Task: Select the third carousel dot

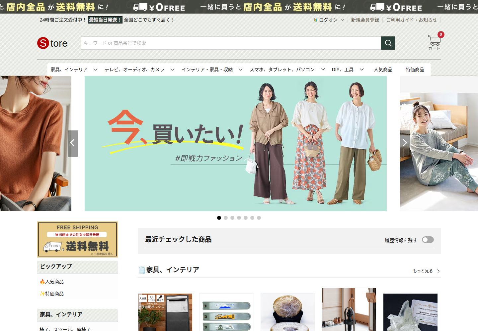Action: point(232,218)
